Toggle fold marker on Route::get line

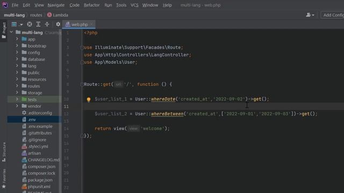(82, 84)
